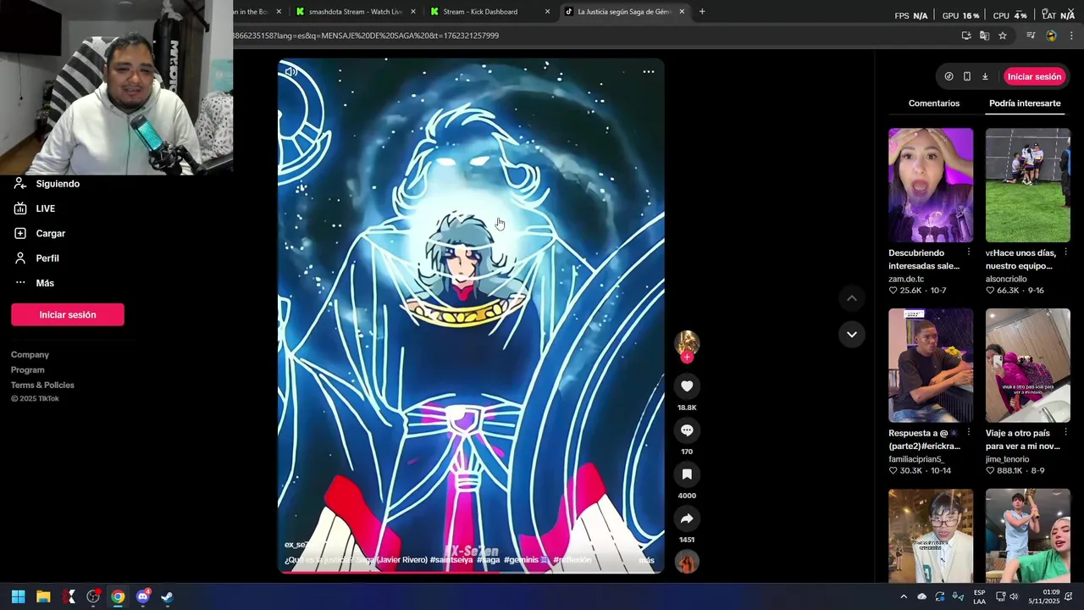Screen dimensions: 1084x610
Task: Click the install app icon in address bar
Action: [965, 36]
